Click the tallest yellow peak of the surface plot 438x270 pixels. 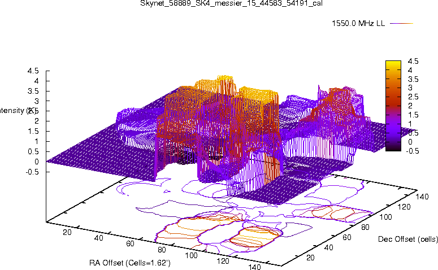[225, 77]
